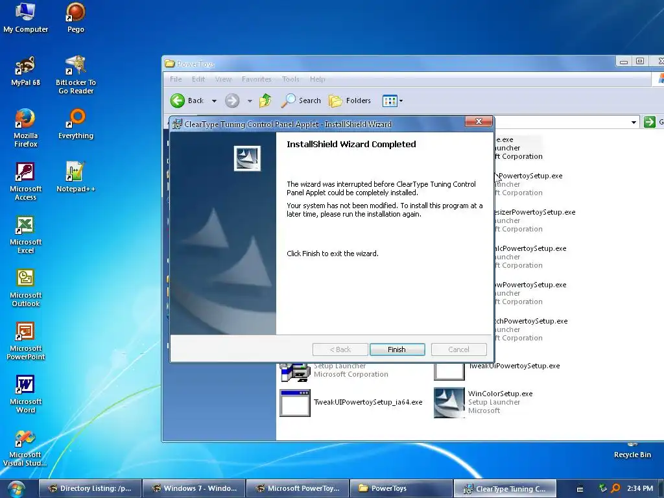Click the Cancel button in wizard

pyautogui.click(x=458, y=350)
